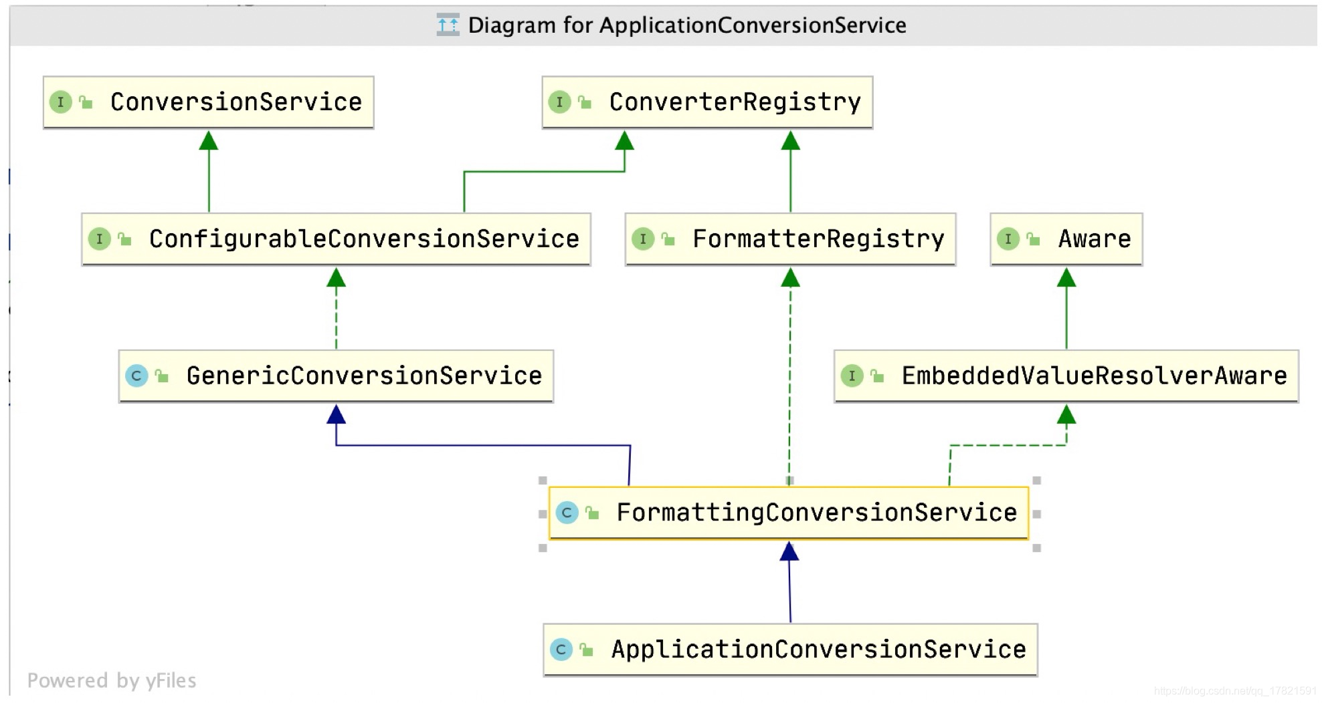Screen dimensions: 1322x703
Task: Click the public lock icon on the FormattingConversionService node
Action: click(592, 513)
